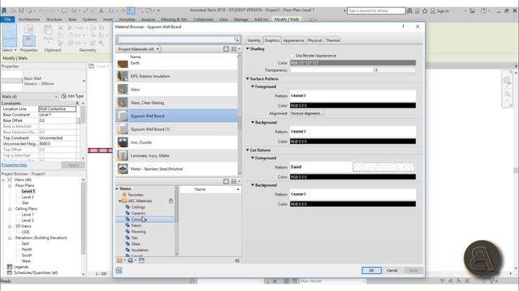This screenshot has width=519, height=291.
Task: Open the Insulation library category
Action: 139,250
